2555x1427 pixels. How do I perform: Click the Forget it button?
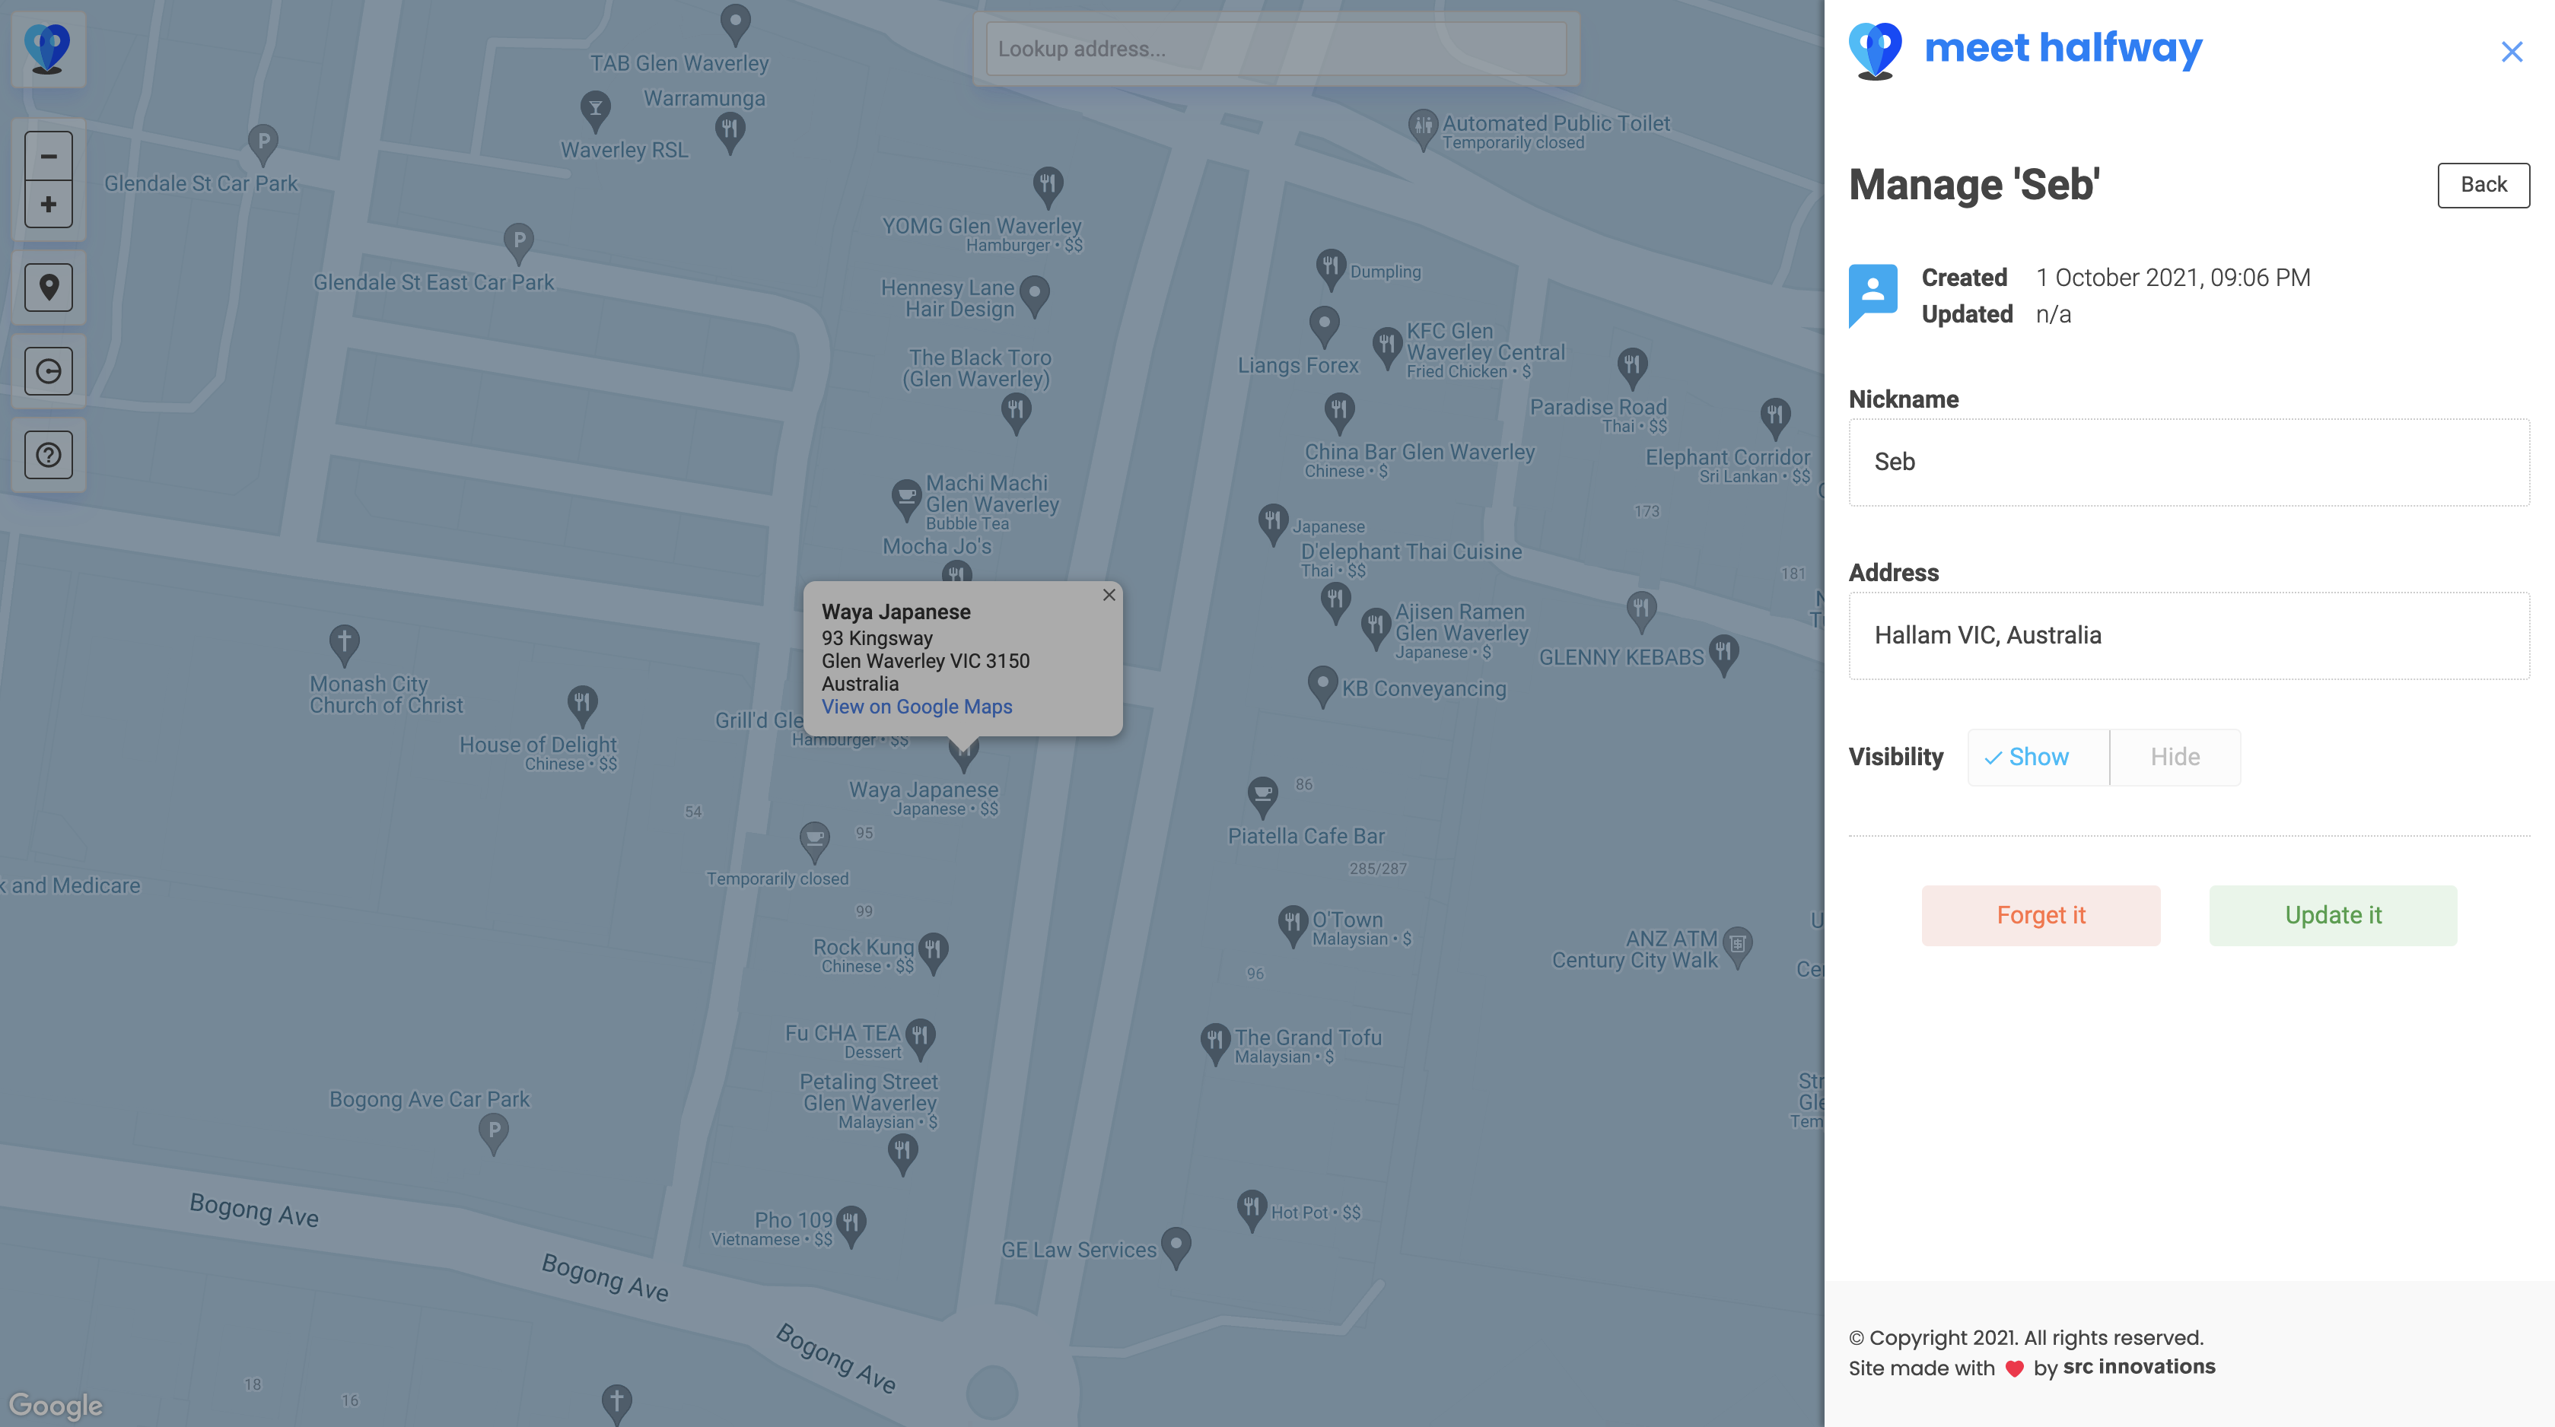coord(2040,915)
